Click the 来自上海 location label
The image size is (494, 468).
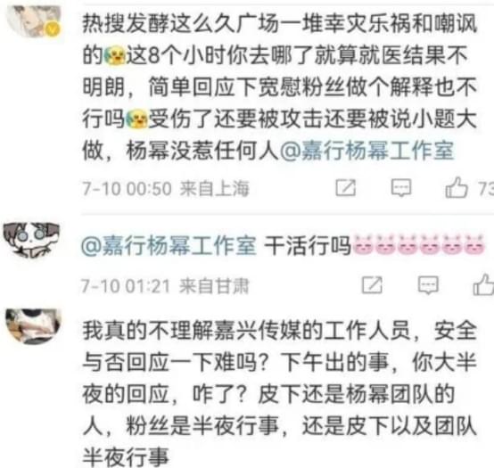(x=215, y=189)
